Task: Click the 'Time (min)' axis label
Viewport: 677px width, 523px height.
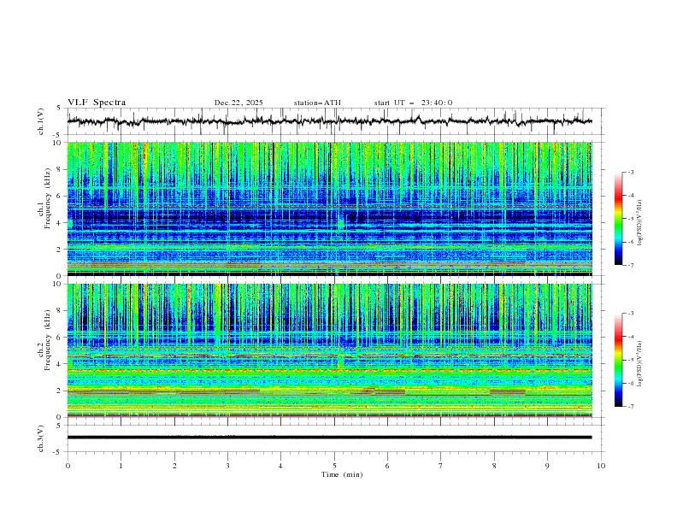Action: (x=342, y=474)
